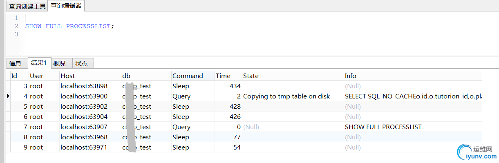The width and height of the screenshot is (499, 163).
Task: Select the 'Copying to tmp table on disk' cell
Action: [x=293, y=96]
